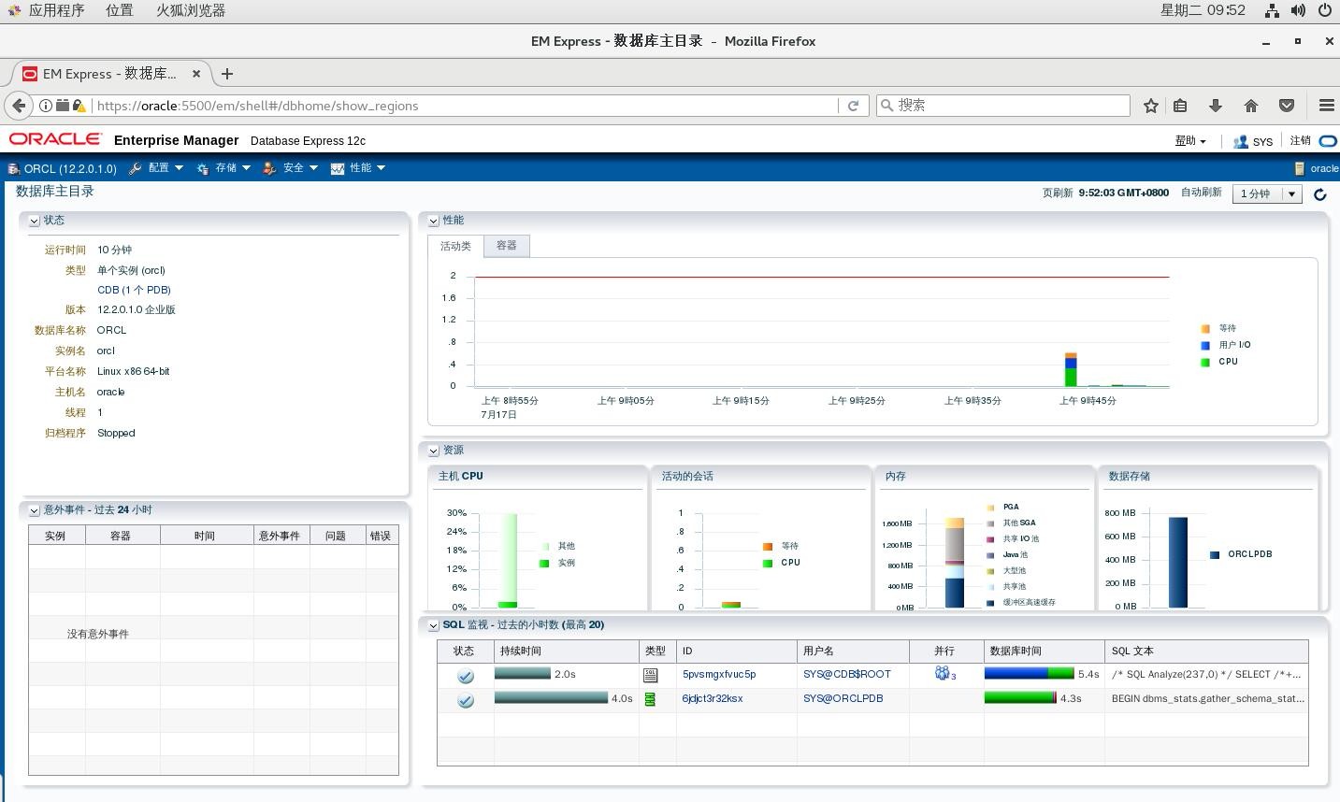Click the SQL type icon for 5pvsmgxfvuc5p
1340x802 pixels.
click(651, 675)
